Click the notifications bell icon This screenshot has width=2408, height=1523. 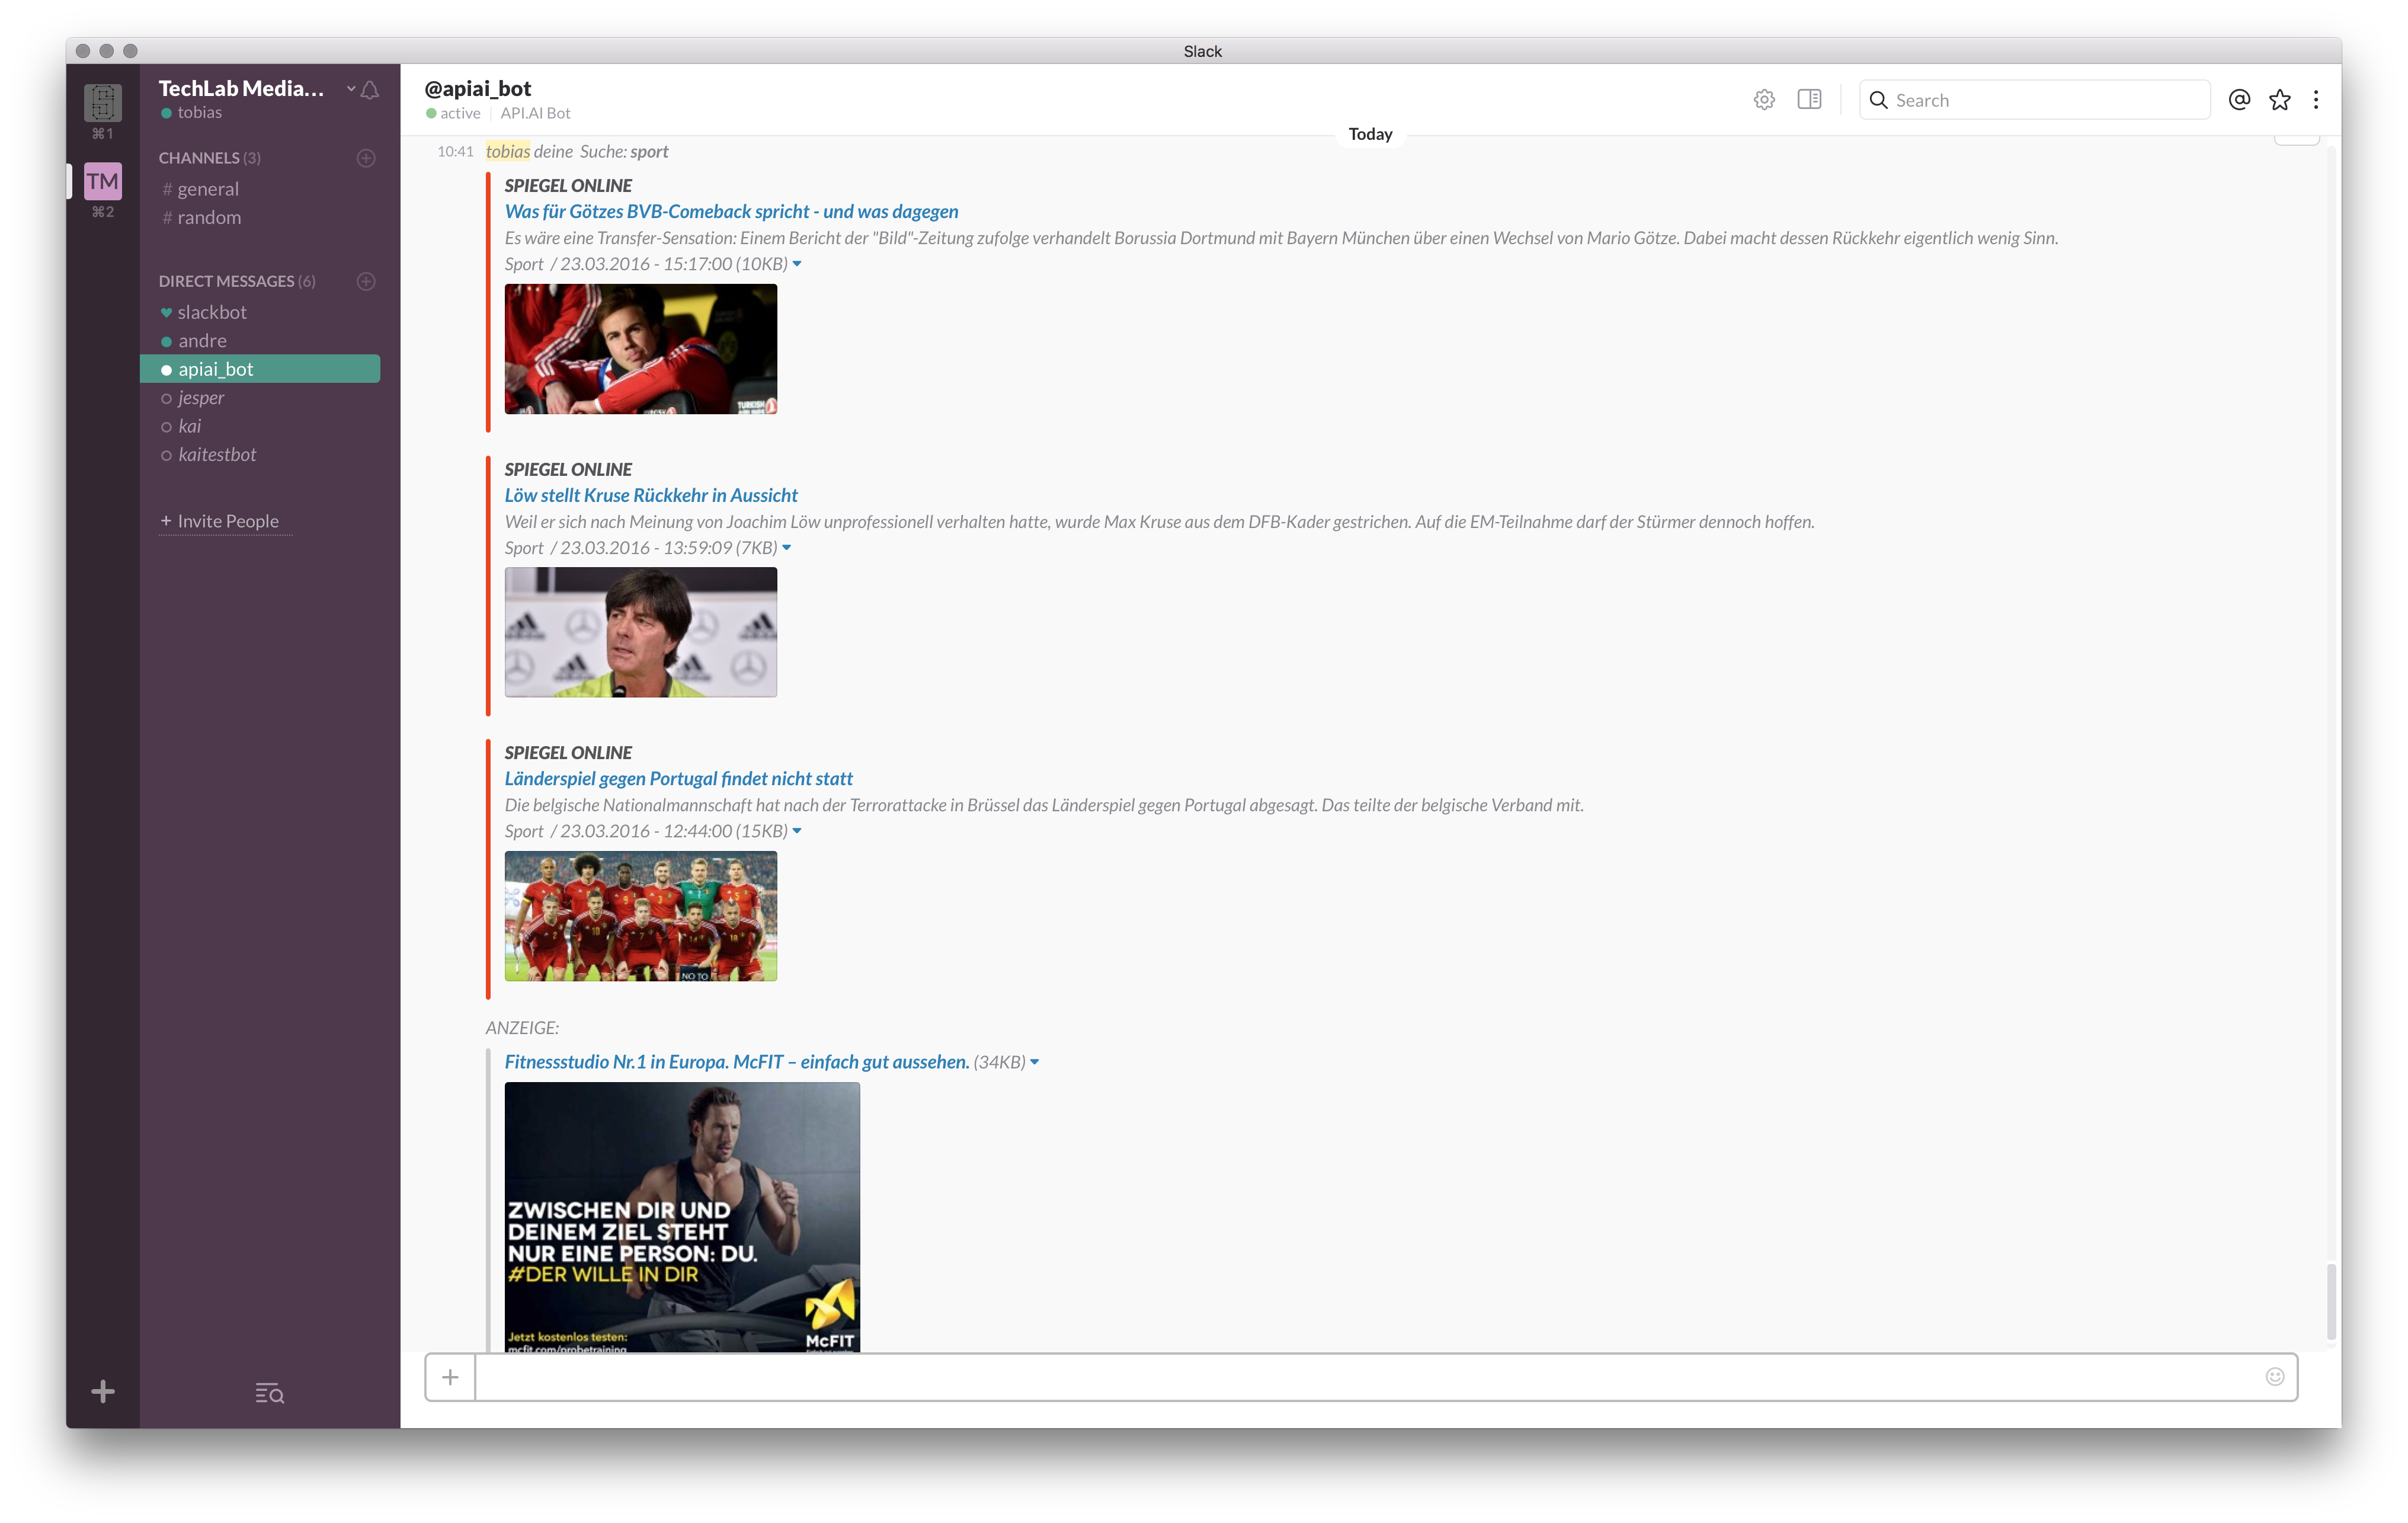click(x=370, y=90)
